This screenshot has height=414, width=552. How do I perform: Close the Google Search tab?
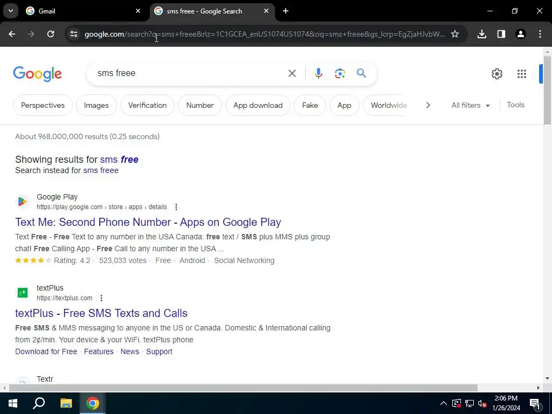pyautogui.click(x=266, y=11)
